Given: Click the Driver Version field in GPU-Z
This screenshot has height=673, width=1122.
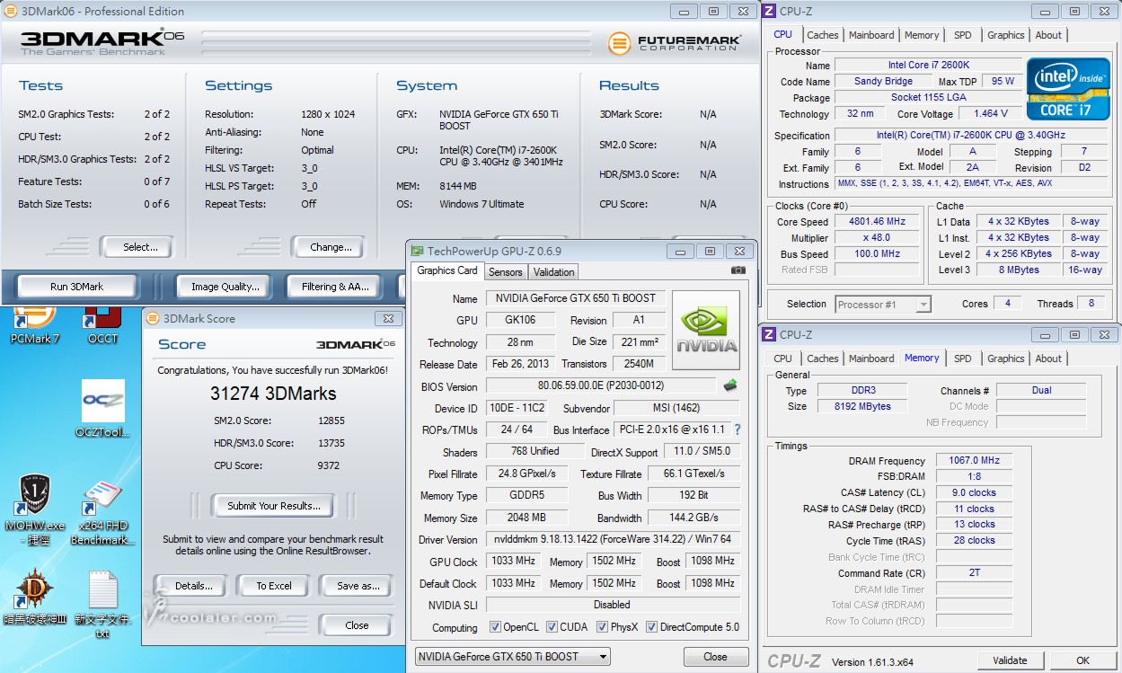Looking at the screenshot, I should 613,540.
